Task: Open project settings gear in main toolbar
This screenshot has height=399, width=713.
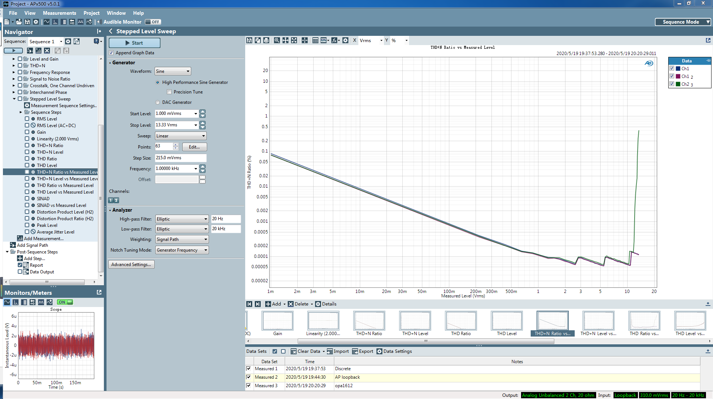Action: click(x=36, y=22)
